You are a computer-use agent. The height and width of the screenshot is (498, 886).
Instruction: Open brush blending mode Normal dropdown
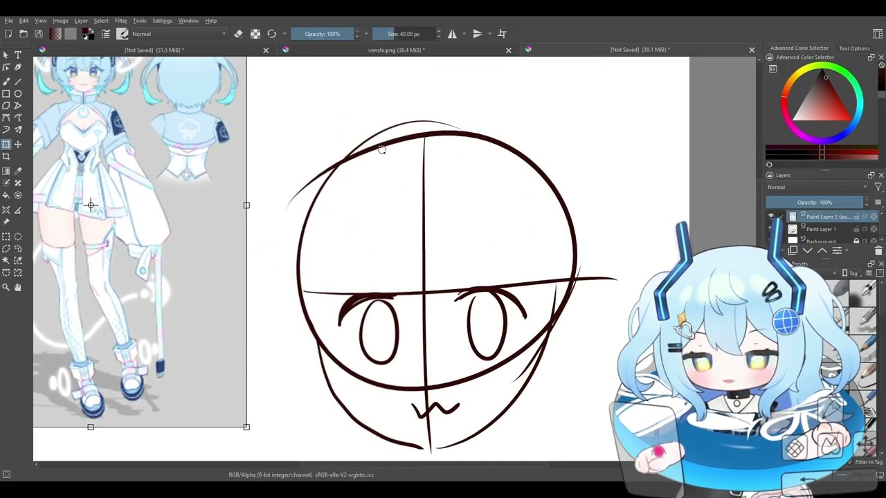coord(179,34)
